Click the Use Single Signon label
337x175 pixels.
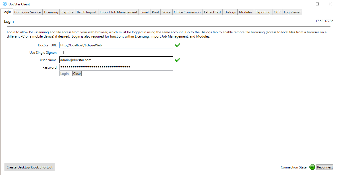(x=43, y=53)
